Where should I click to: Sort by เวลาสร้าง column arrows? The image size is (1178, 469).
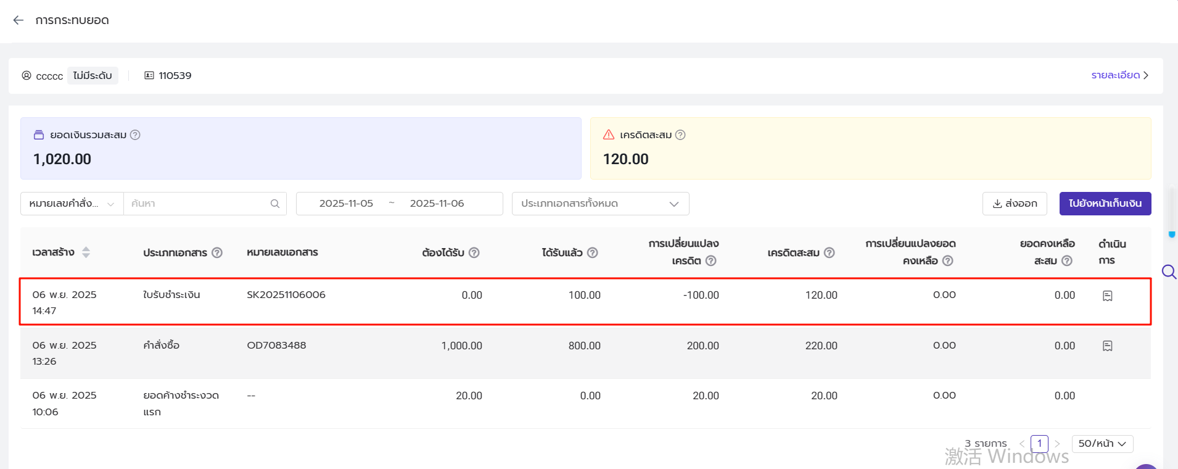[x=86, y=252]
